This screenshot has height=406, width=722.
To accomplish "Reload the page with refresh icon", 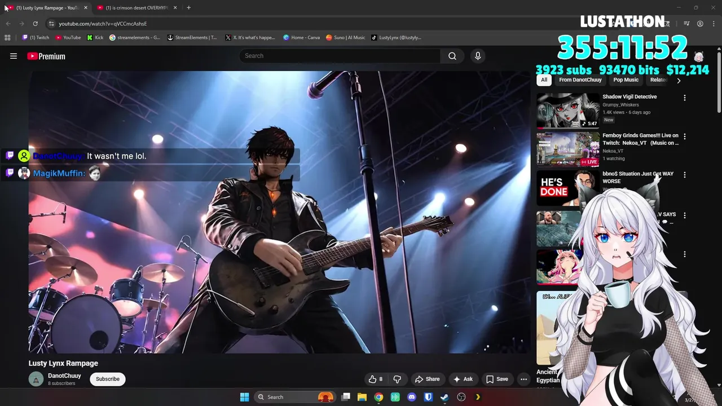I will click(35, 24).
